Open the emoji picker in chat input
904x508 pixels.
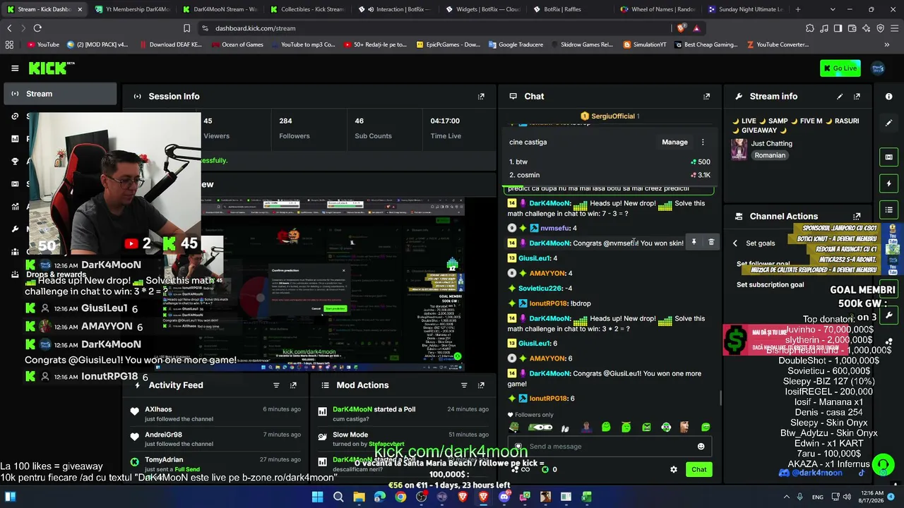click(701, 447)
